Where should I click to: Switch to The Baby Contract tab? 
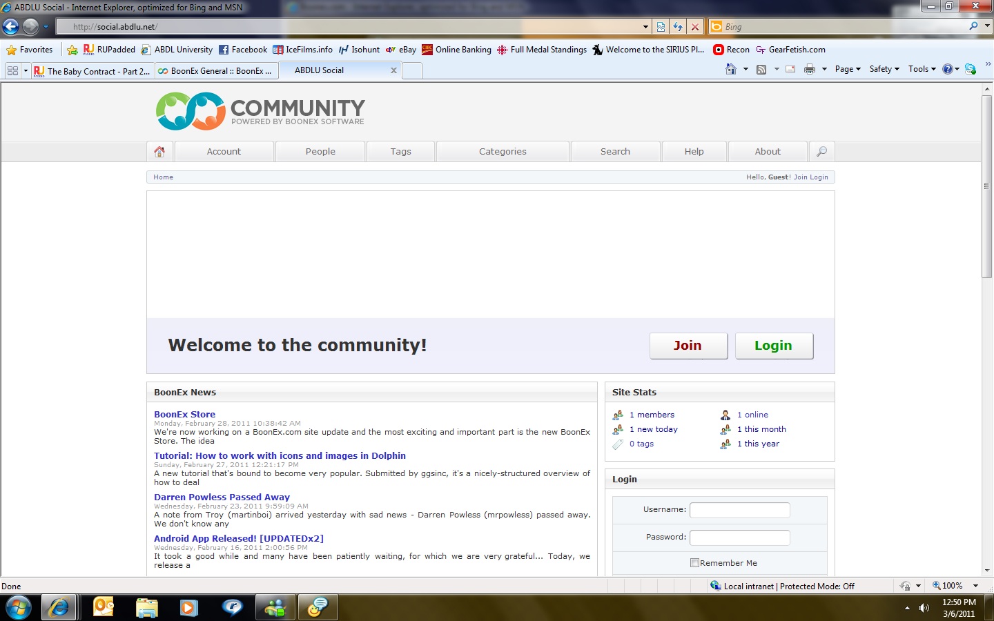(x=92, y=71)
